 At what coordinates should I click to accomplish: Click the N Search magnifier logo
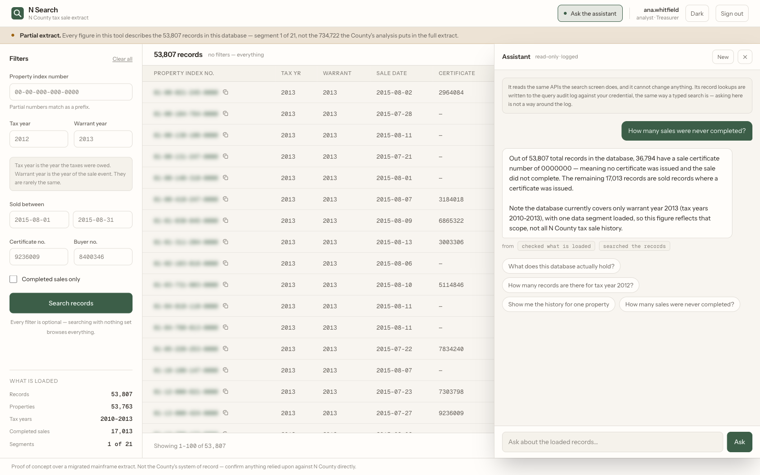click(x=18, y=13)
